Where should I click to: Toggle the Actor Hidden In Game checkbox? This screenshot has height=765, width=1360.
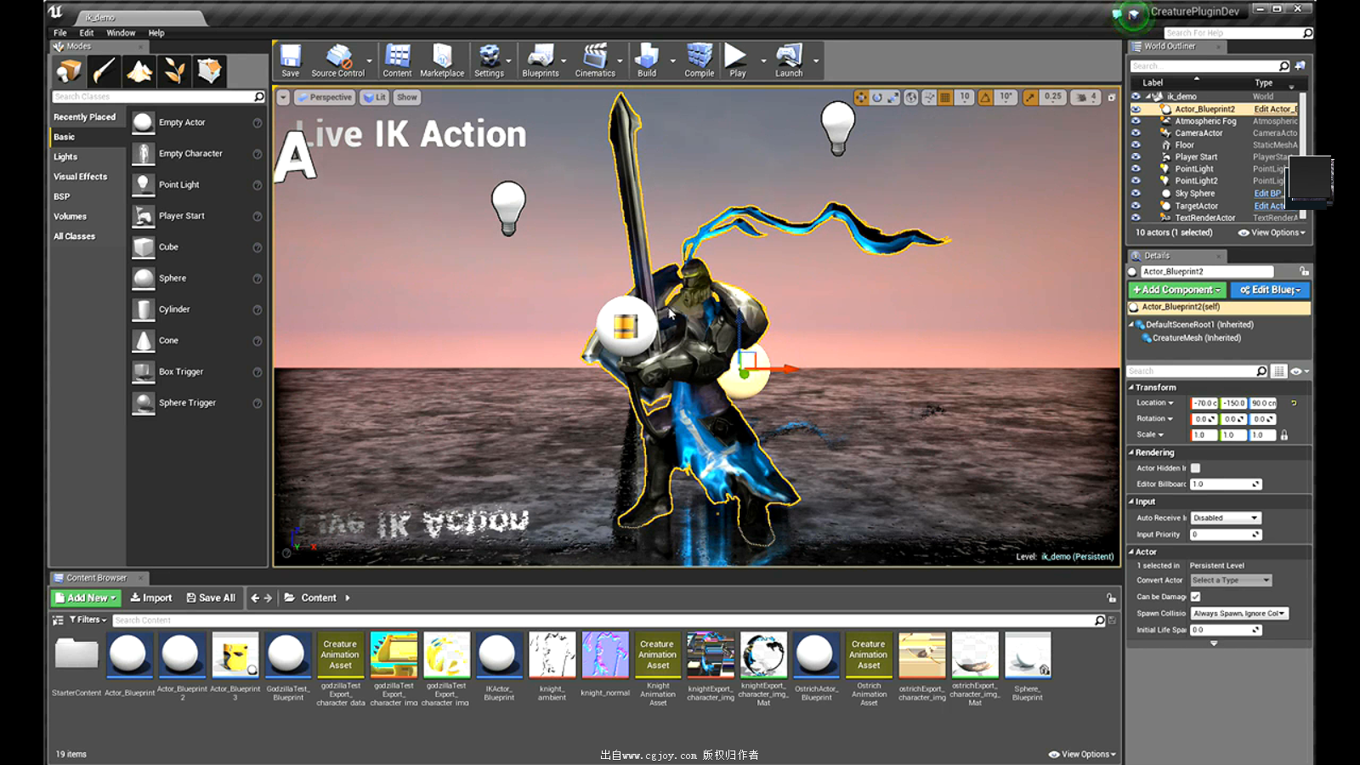click(x=1195, y=468)
